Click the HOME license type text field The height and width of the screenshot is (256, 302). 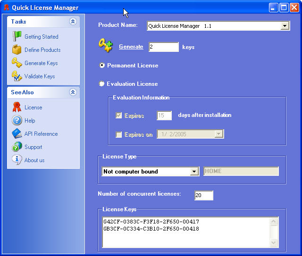tap(241, 171)
